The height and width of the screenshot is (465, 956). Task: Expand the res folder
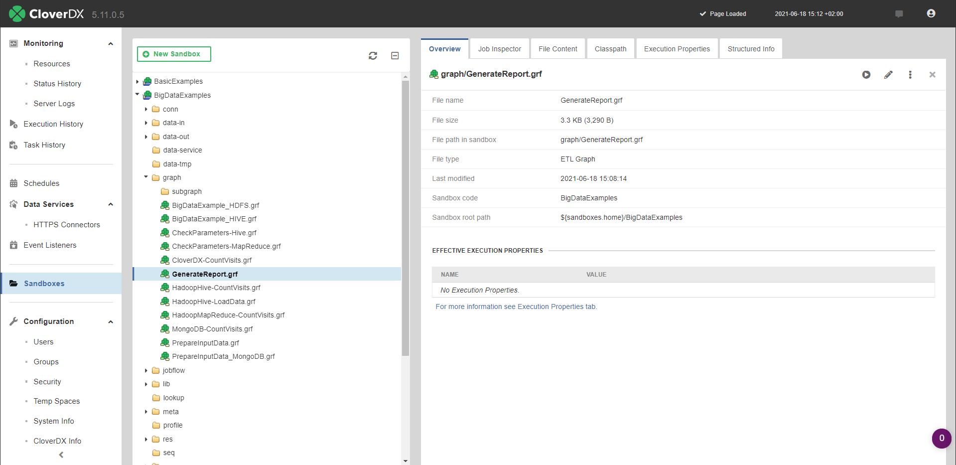pos(146,439)
